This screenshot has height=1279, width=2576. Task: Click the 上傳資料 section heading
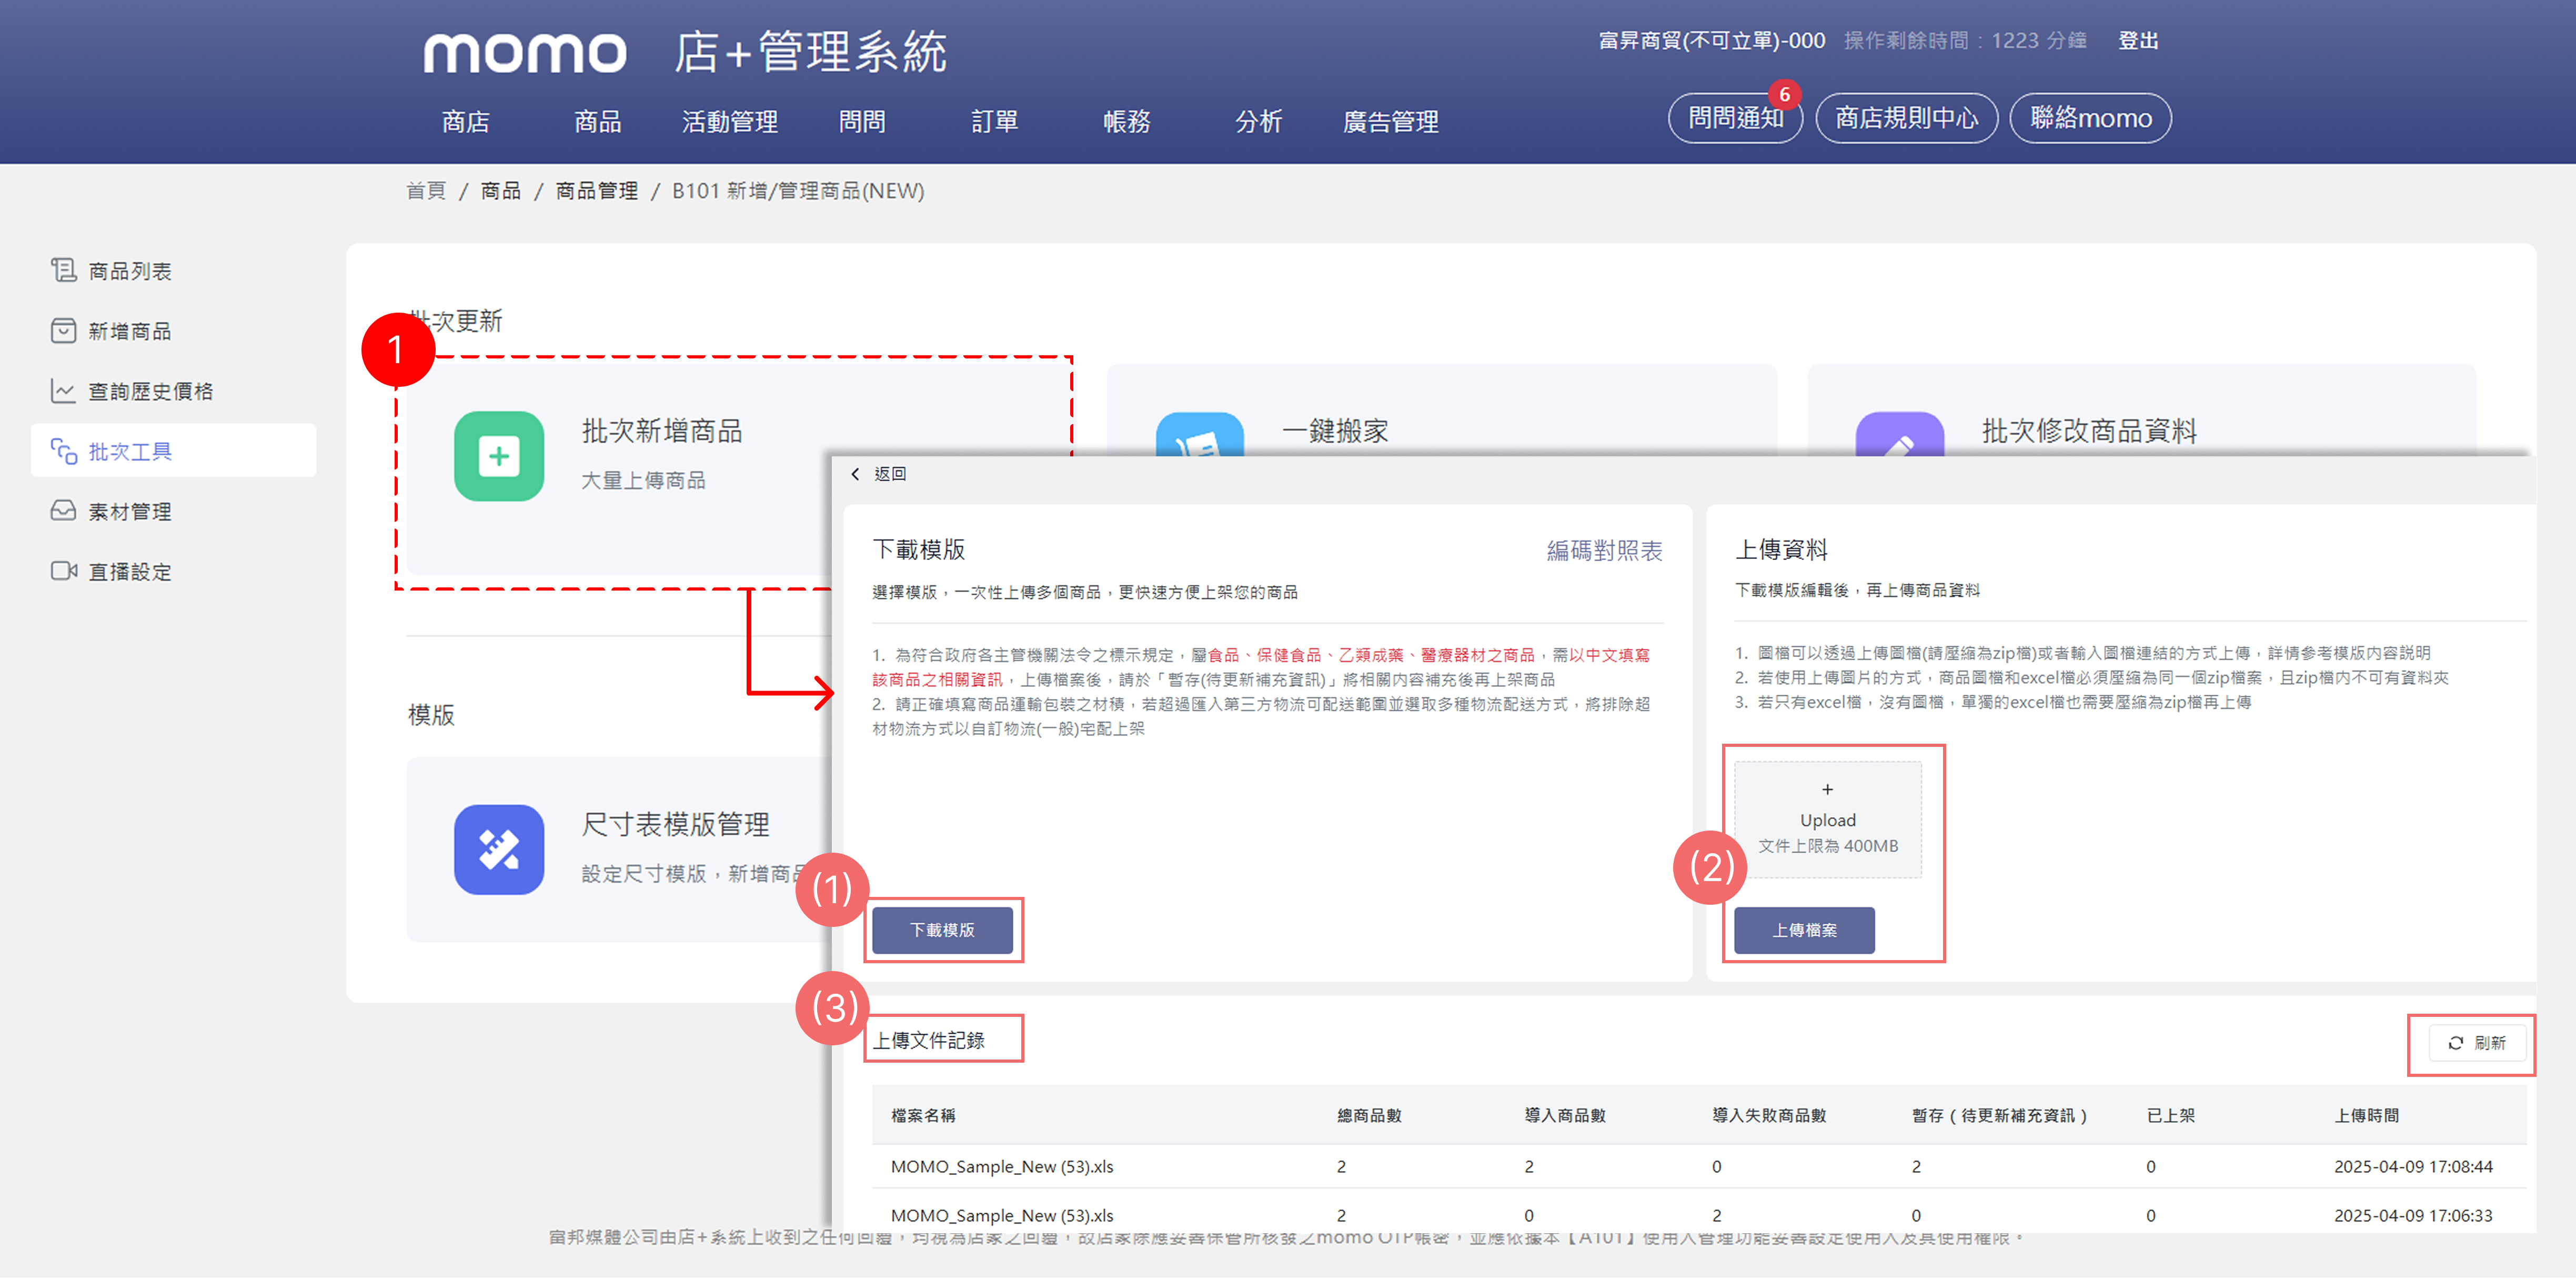[1781, 550]
